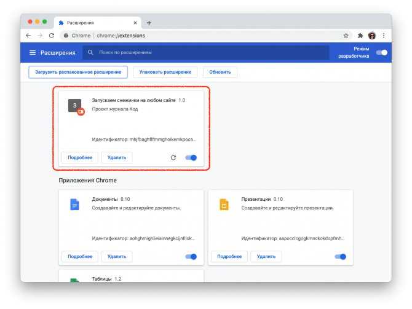Click Удалить for snowflakes extension
Viewport: 412px width, 309px height.
117,157
